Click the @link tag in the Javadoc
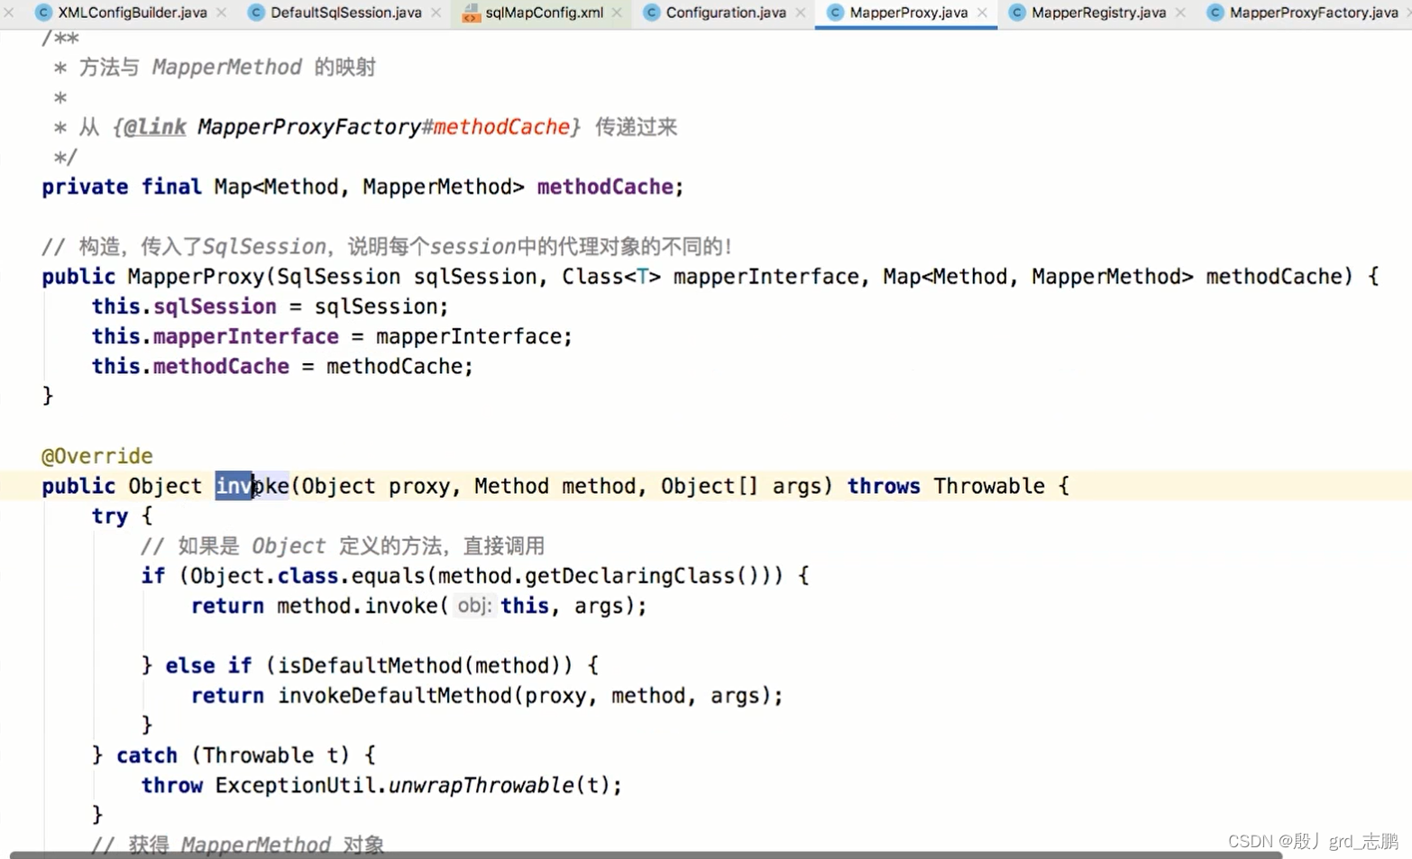 pos(154,127)
